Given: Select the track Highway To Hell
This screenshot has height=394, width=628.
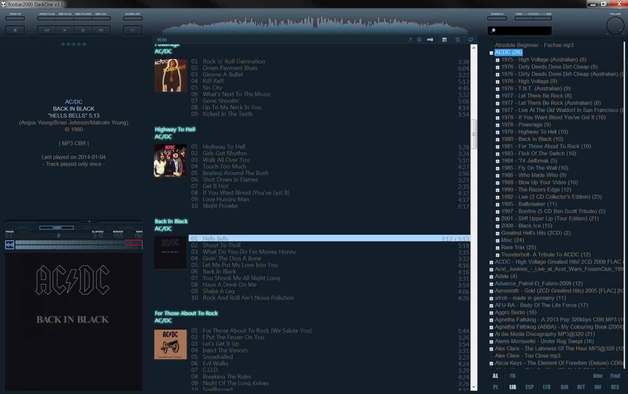Looking at the screenshot, I should pos(330,147).
